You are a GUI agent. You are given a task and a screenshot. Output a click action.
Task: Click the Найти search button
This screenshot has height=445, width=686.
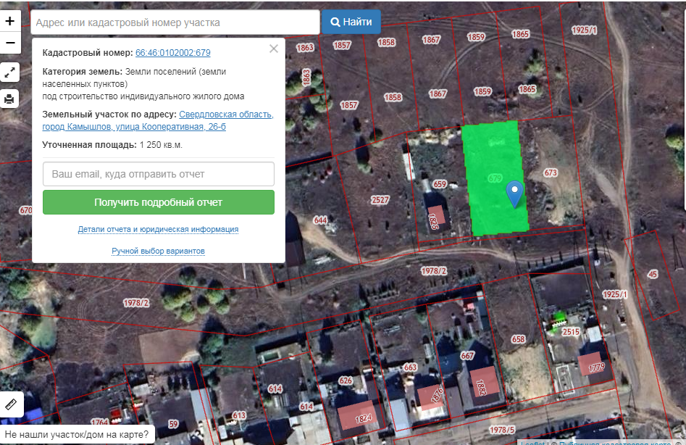pyautogui.click(x=351, y=22)
